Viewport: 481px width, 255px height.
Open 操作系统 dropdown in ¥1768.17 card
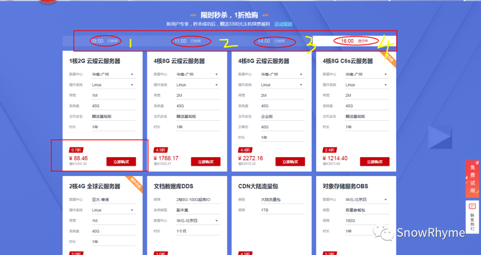coord(198,85)
